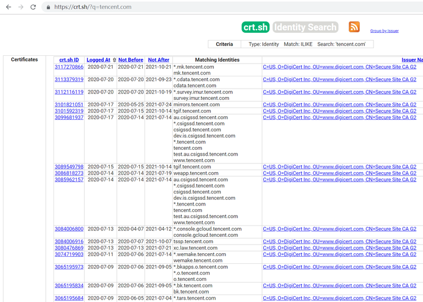Open certificate ID 3080476869
The height and width of the screenshot is (302, 423).
click(x=69, y=248)
